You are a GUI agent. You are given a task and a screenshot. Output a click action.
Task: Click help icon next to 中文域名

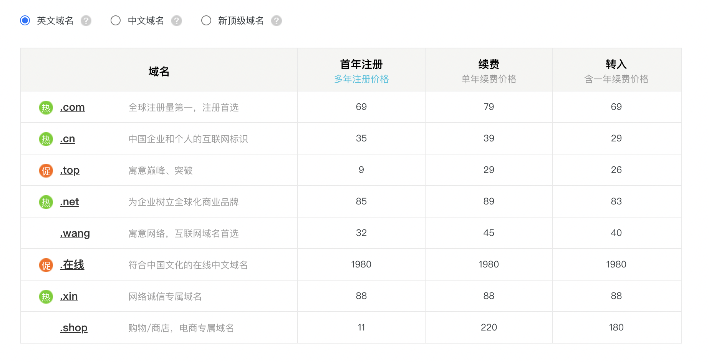pos(177,21)
